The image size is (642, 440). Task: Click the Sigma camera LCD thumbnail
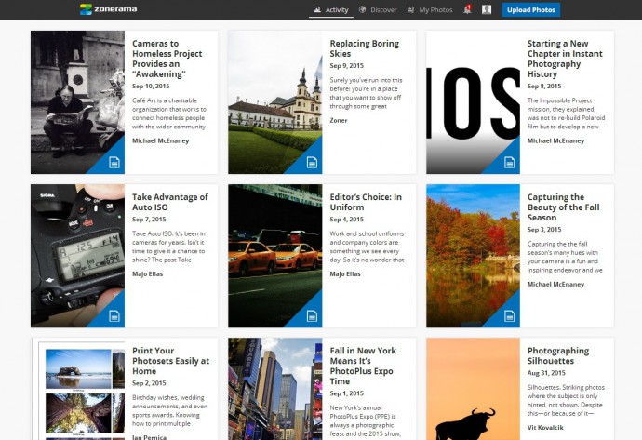coord(77,256)
